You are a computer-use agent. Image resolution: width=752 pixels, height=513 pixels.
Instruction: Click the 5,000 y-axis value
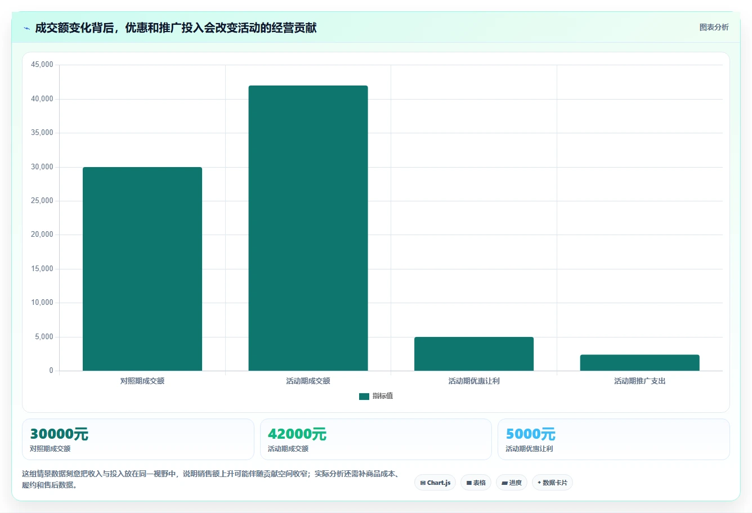(x=43, y=337)
